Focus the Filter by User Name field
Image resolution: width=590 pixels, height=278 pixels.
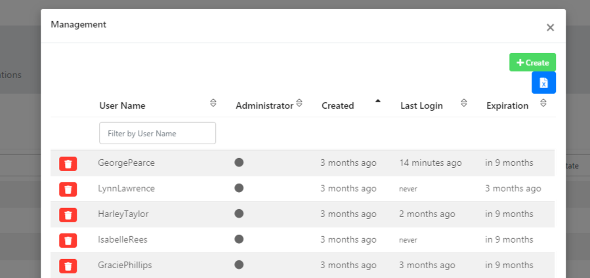pyautogui.click(x=158, y=133)
